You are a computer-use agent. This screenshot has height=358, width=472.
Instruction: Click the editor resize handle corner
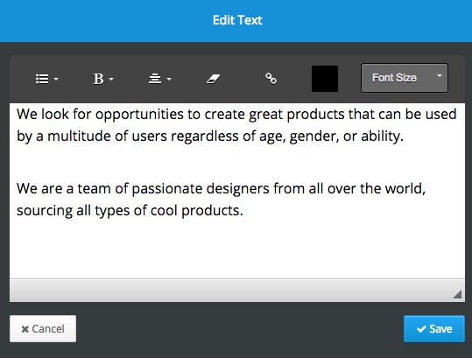pos(457,294)
